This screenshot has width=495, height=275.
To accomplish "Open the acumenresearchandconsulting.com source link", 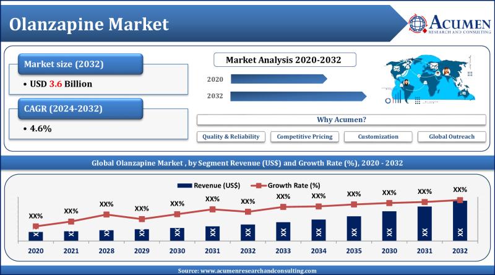I will (x=259, y=271).
